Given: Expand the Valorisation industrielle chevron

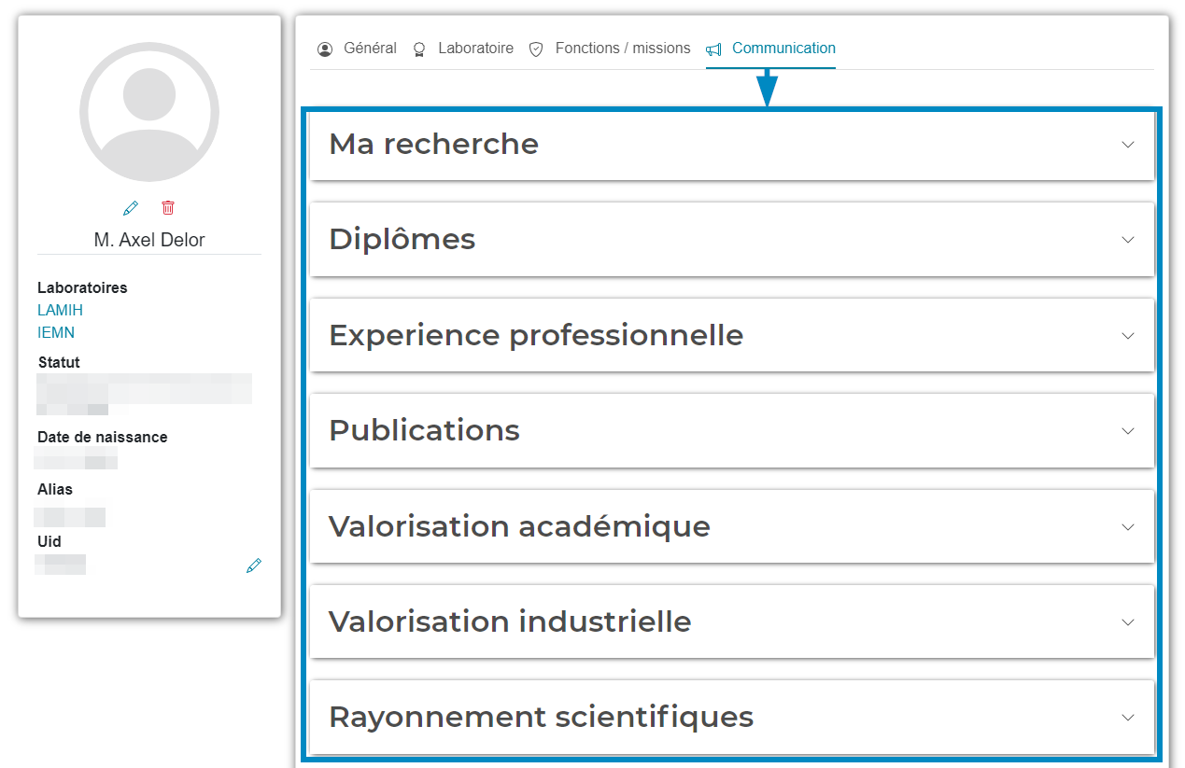Looking at the screenshot, I should (x=1128, y=622).
